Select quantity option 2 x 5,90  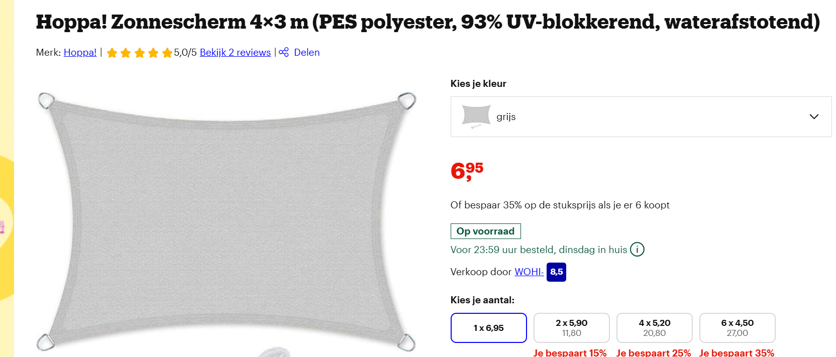571,327
